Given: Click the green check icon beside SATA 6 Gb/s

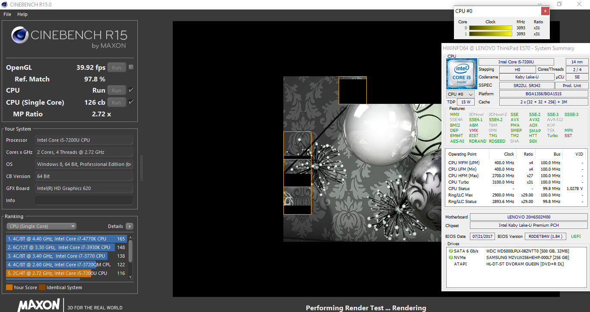Looking at the screenshot, I should pos(451,251).
